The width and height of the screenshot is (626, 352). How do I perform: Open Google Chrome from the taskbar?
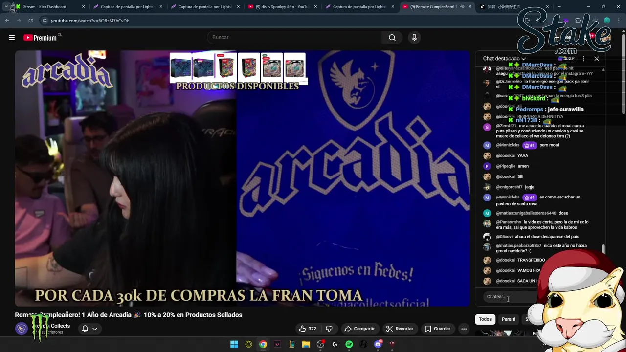(x=263, y=344)
